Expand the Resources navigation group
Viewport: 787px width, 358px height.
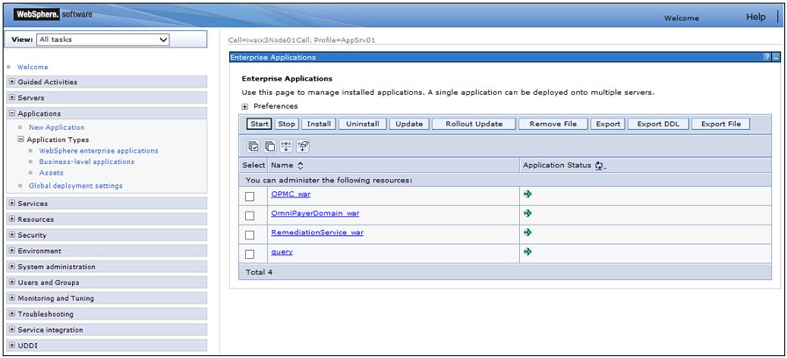pos(11,219)
